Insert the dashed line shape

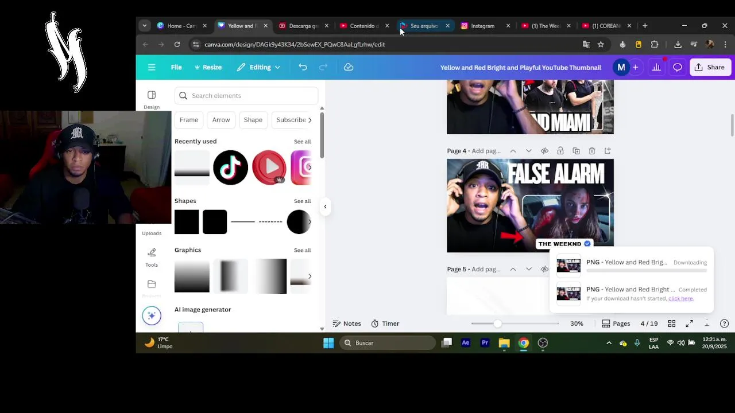(270, 221)
